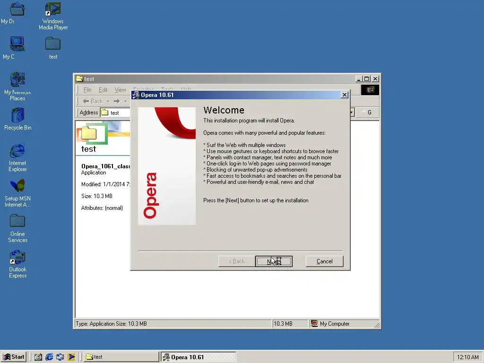The width and height of the screenshot is (484, 363).
Task: Click the 12:10 AM system clock
Action: (x=467, y=357)
